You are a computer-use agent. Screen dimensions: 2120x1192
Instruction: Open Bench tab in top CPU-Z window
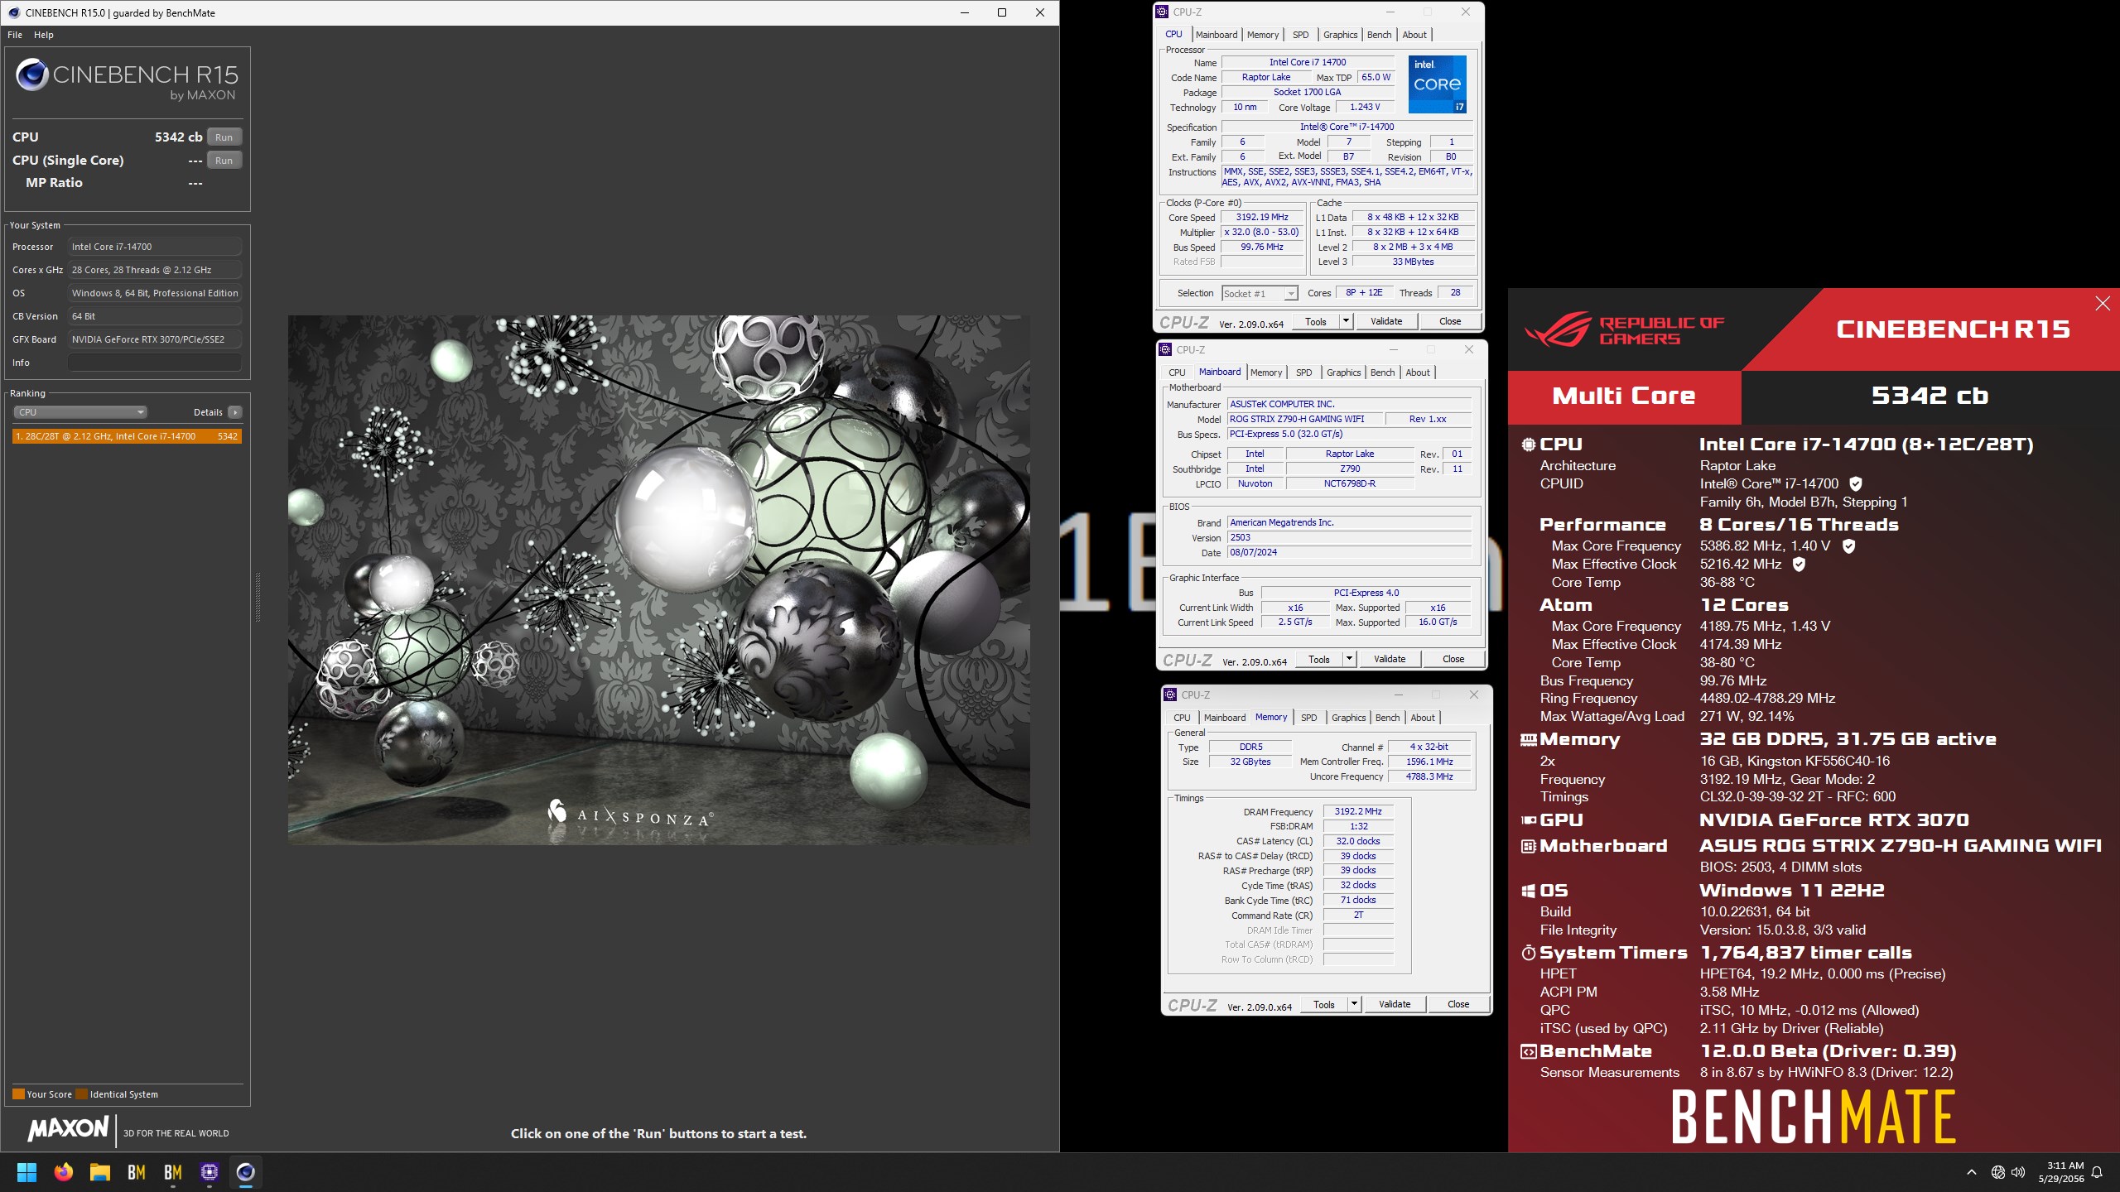[1379, 35]
